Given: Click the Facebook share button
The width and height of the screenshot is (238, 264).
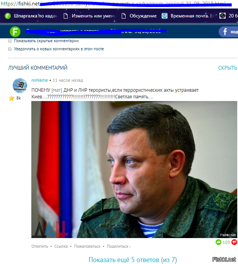Looking at the screenshot, I should (x=229, y=32).
